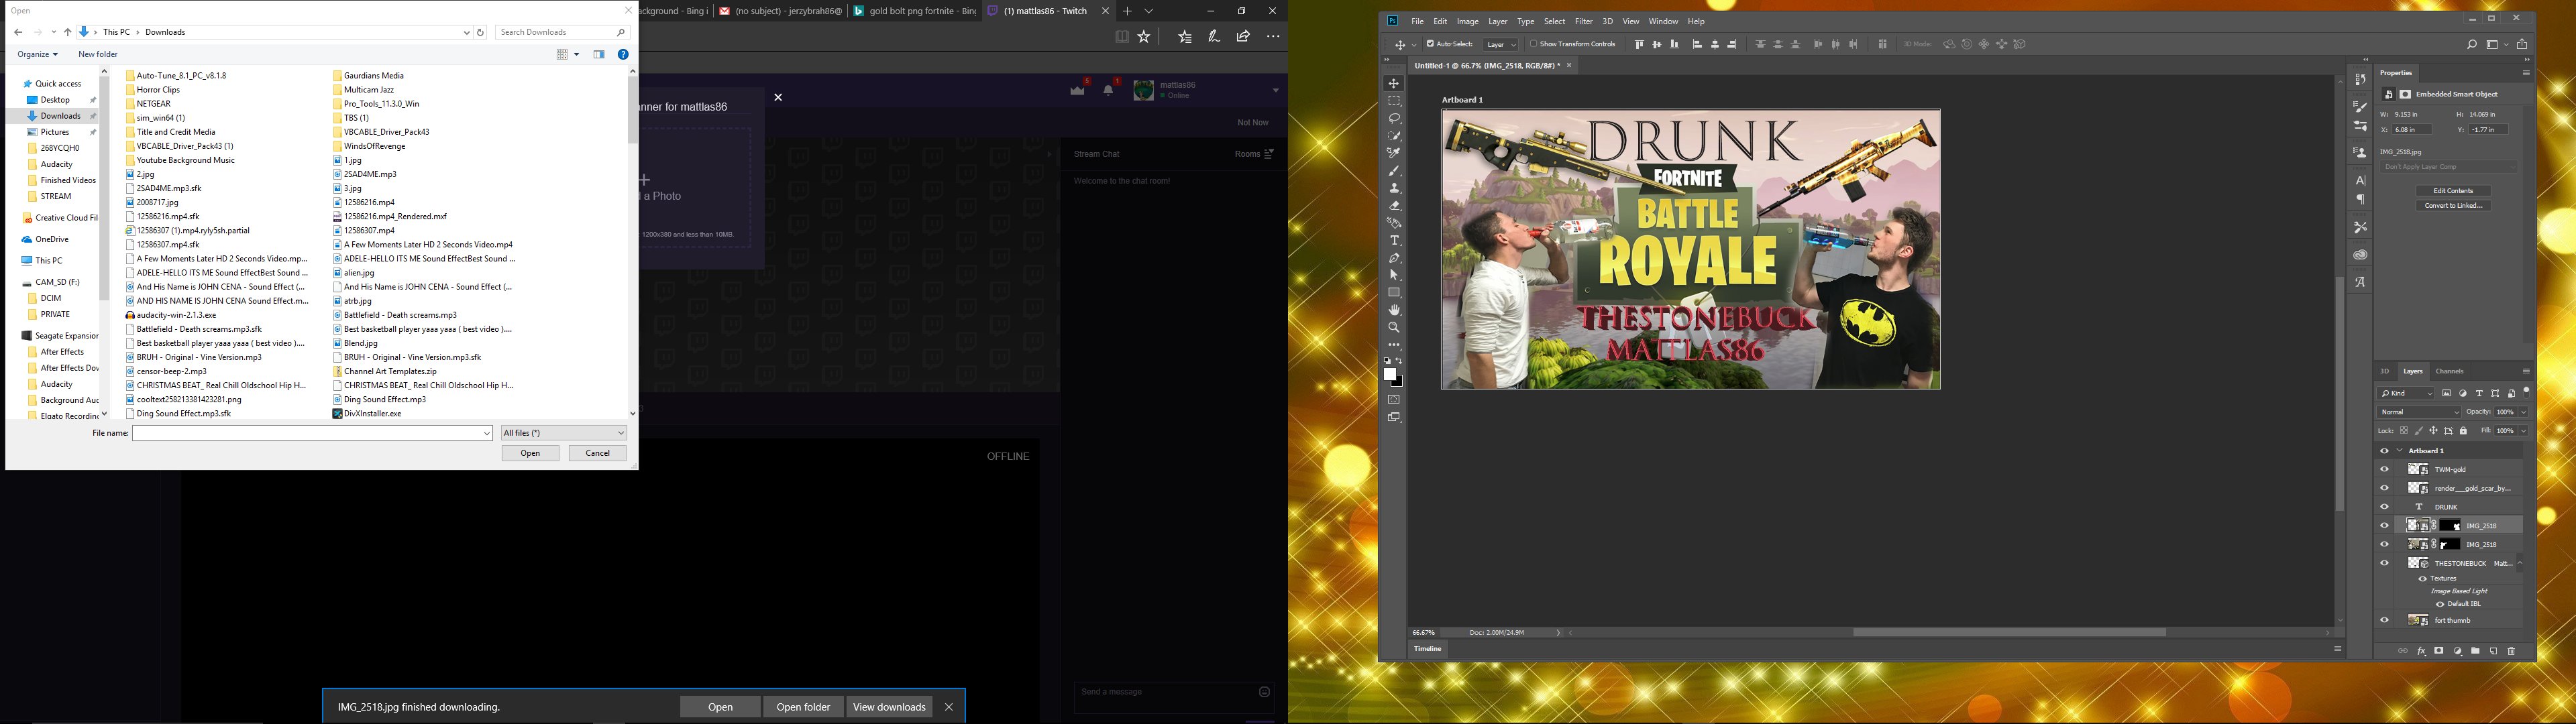The width and height of the screenshot is (2576, 724).
Task: Open the Edit Toolbar three-dots button
Action: pyautogui.click(x=1394, y=345)
